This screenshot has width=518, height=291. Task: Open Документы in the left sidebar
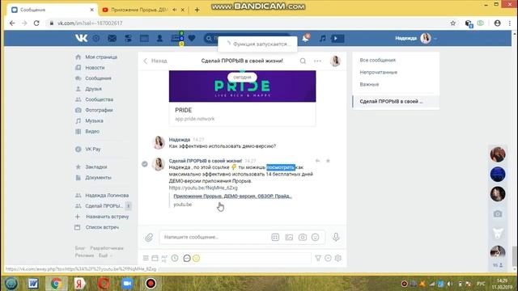tap(98, 178)
